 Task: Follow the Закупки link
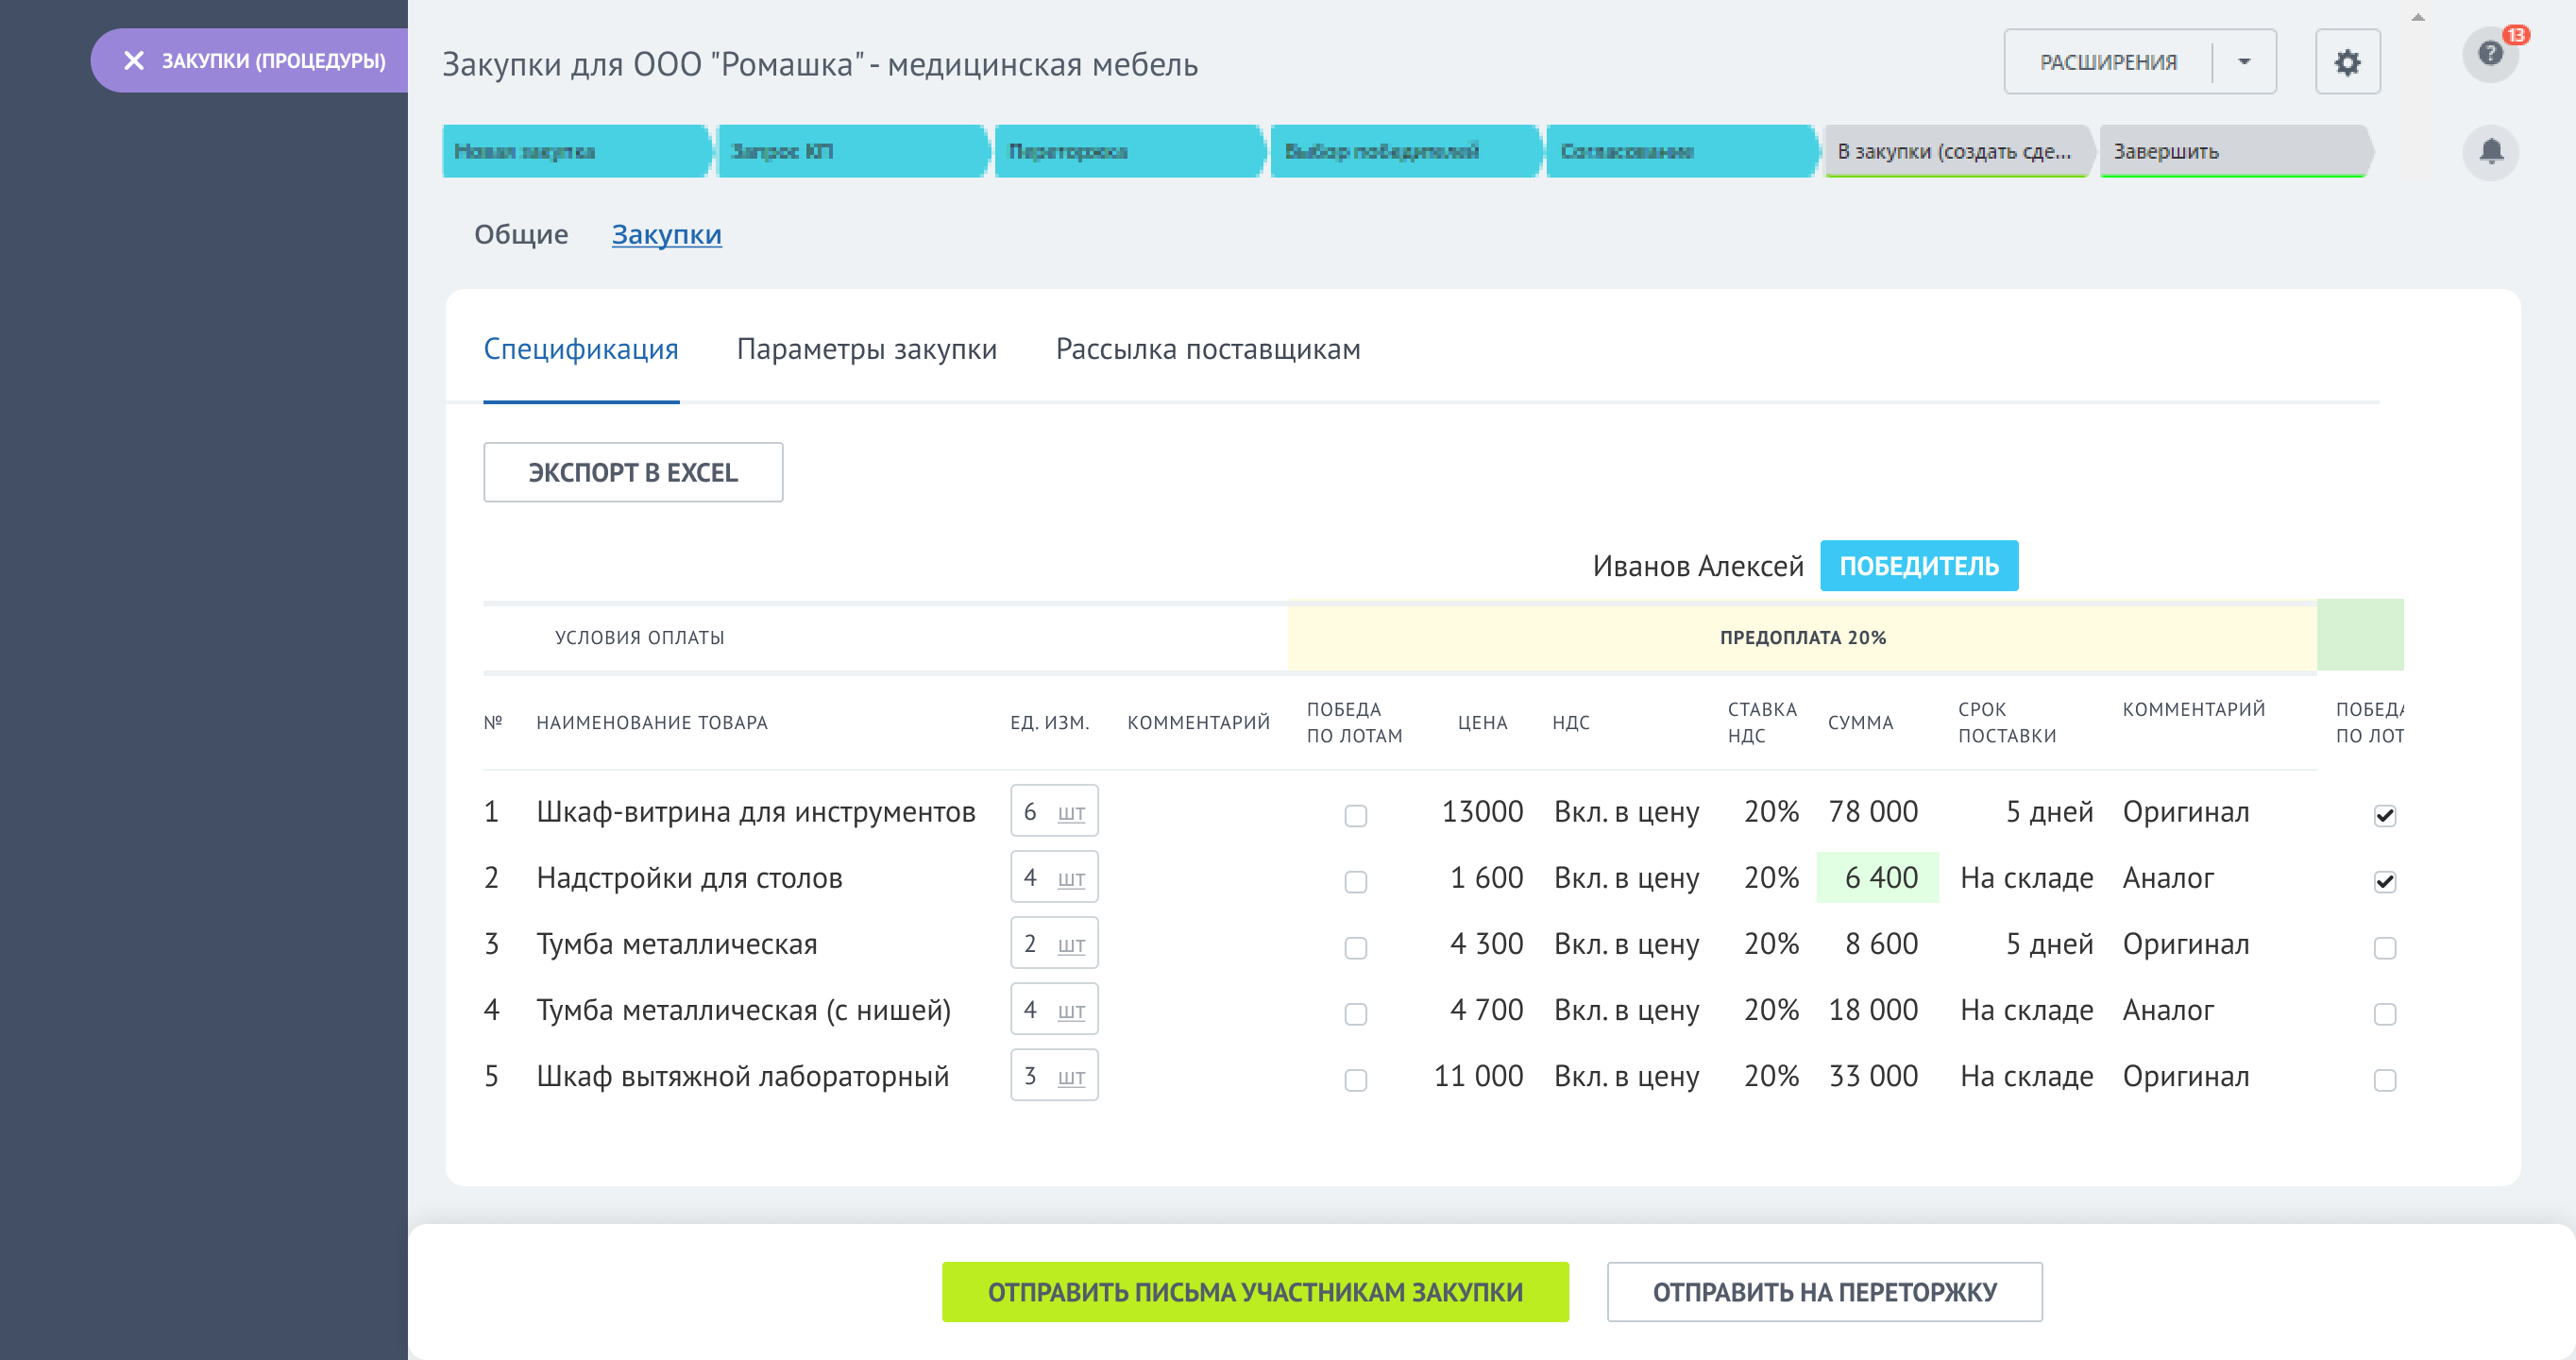click(667, 234)
